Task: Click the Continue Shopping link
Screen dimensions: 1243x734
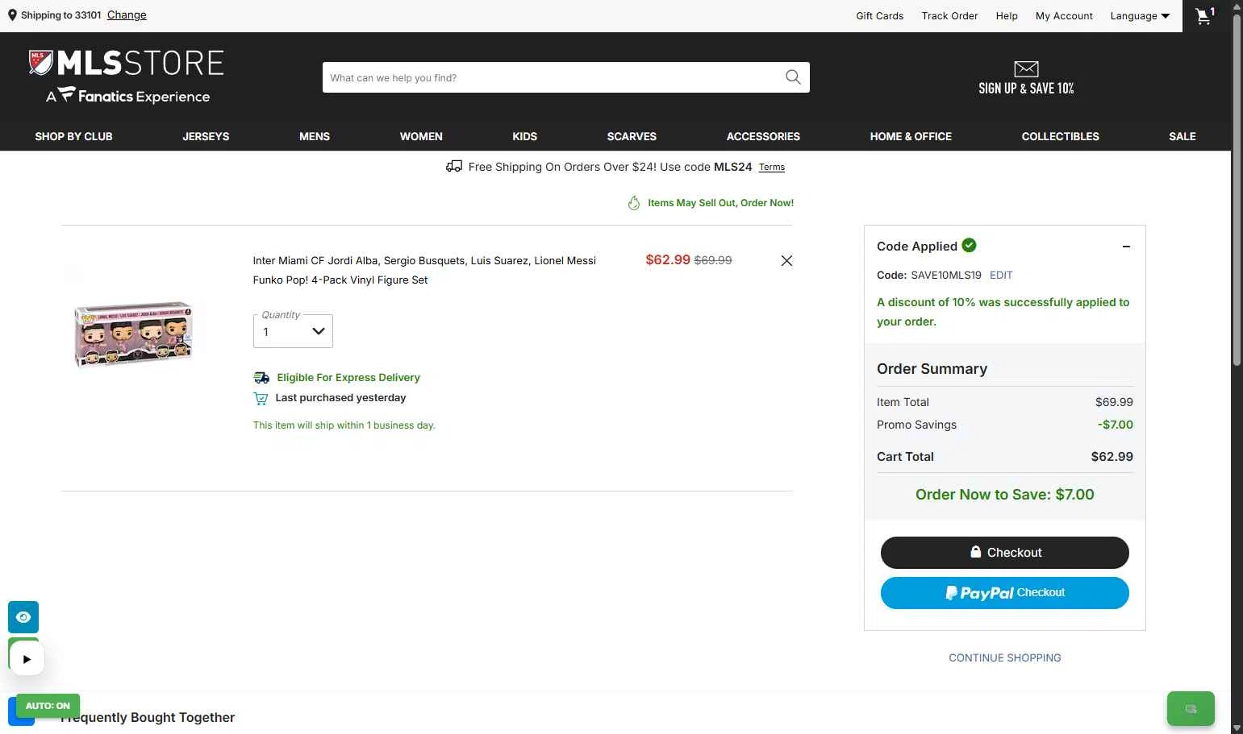Action: pos(1004,657)
